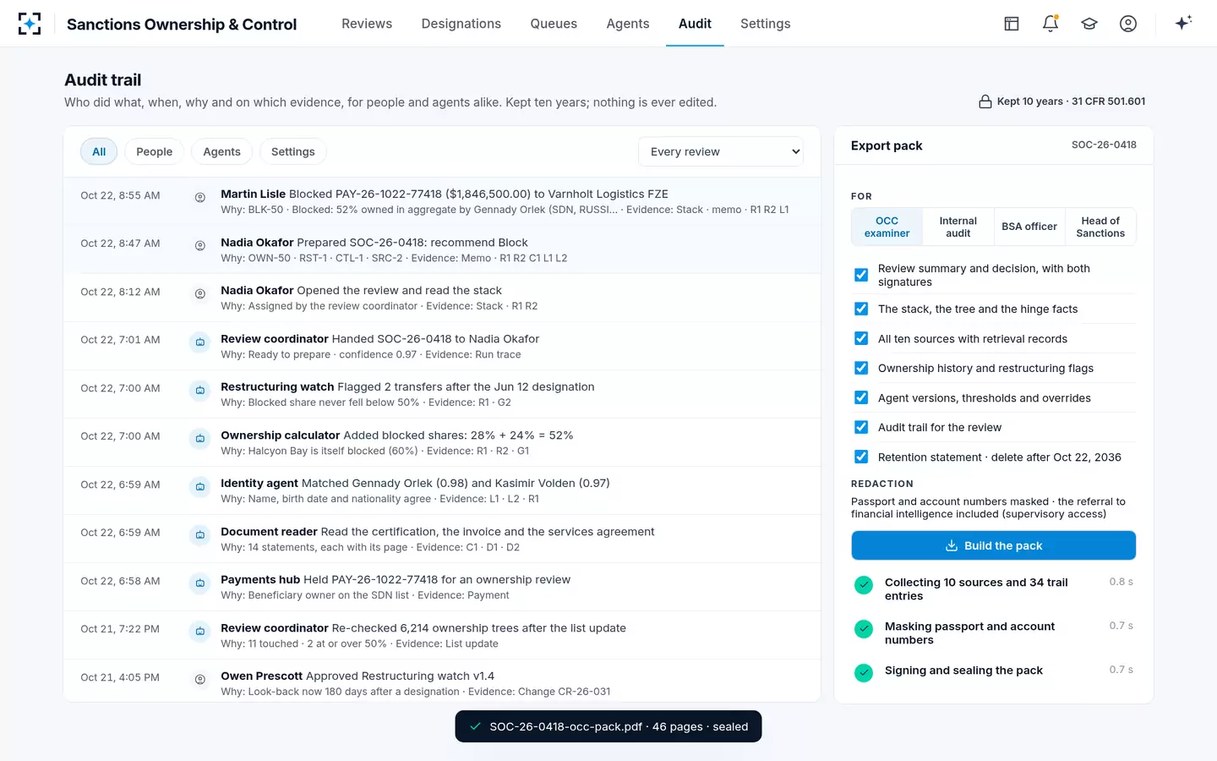Select OCC examiner recipient
The image size is (1217, 761).
tap(887, 227)
